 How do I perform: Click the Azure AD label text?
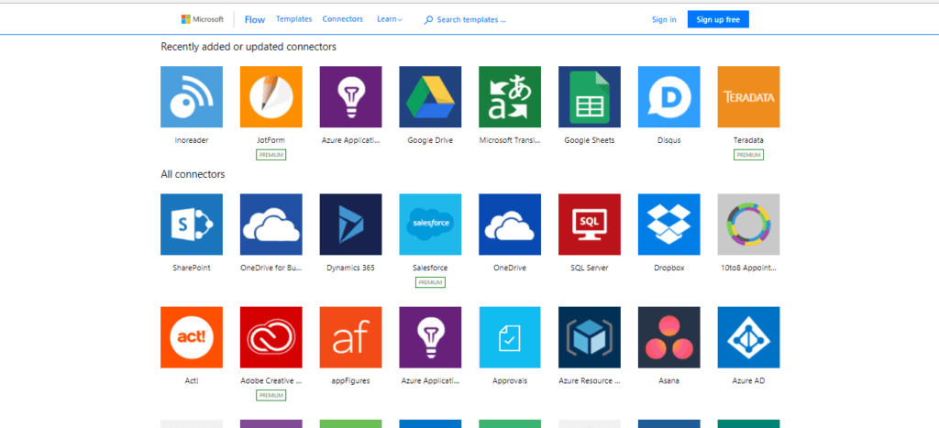(x=748, y=380)
